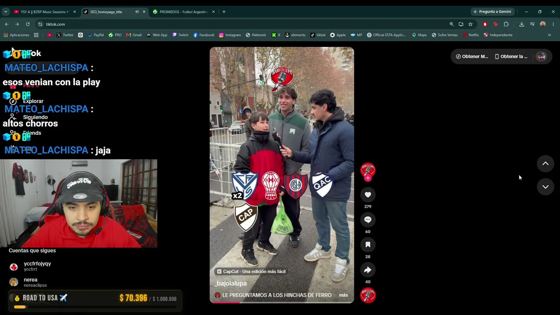The height and width of the screenshot is (315, 560).
Task: Click the Obtener M... button
Action: tap(472, 56)
